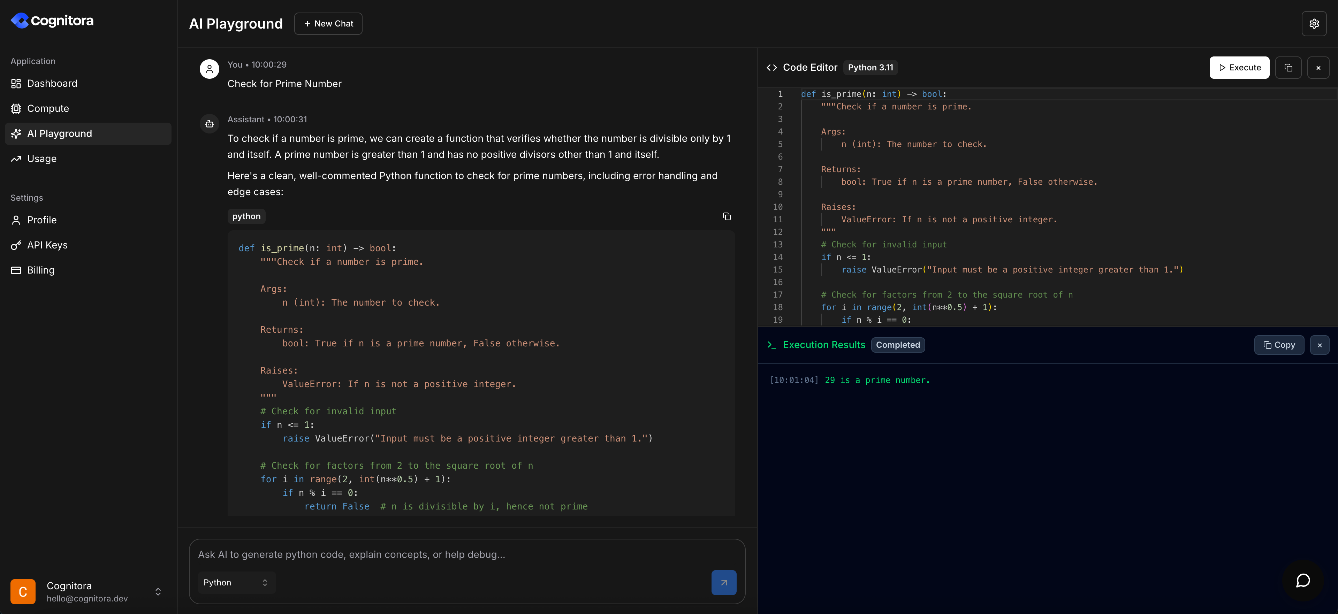Click the Cognitora logo
Image resolution: width=1338 pixels, height=614 pixels.
[52, 21]
